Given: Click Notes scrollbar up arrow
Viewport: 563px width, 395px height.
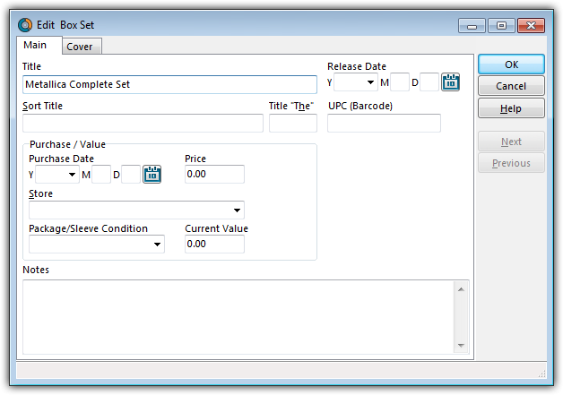Looking at the screenshot, I should tap(461, 289).
